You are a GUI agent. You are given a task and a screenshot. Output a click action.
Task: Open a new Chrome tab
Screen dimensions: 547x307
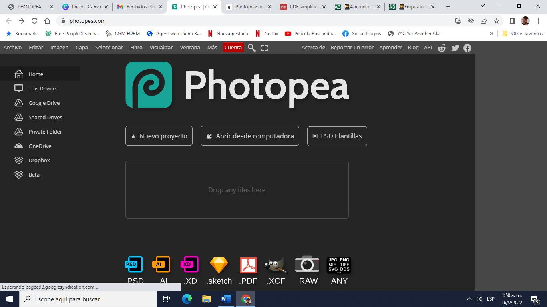point(448,7)
